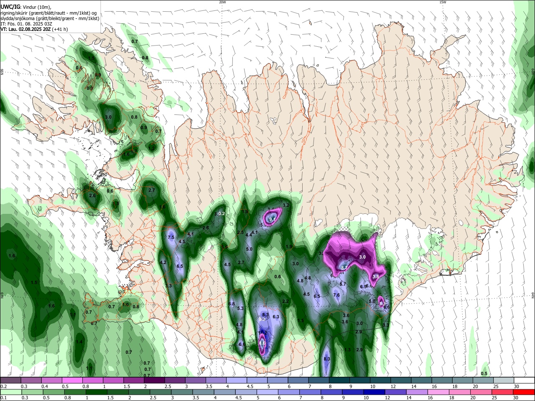
Task: Click the '9.1' precipitation value on the map
Action: 273,219
